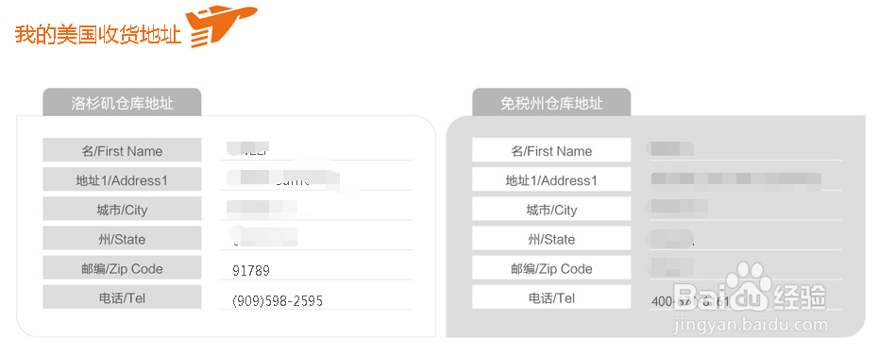Click 州/State label in Los Angeles panel
This screenshot has width=878, height=355.
tap(122, 239)
